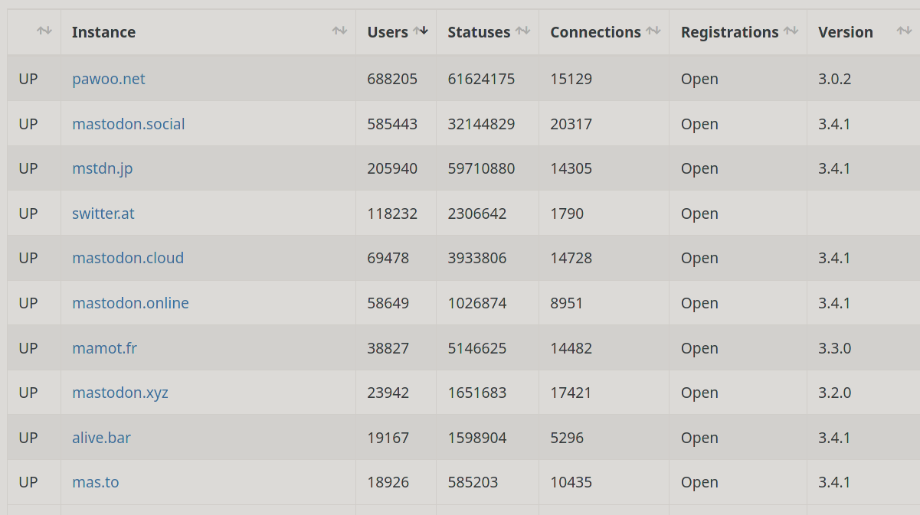Viewport: 920px width, 515px height.
Task: Open the mastodon.social instance link
Action: coord(129,124)
